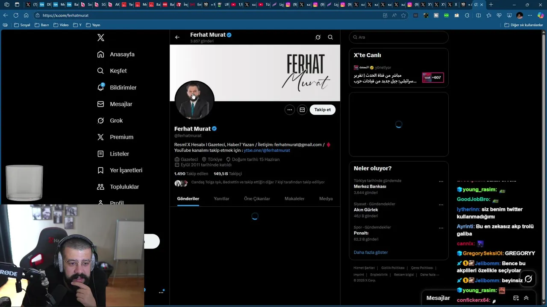Click browser home button
This screenshot has height=307, width=547.
pyautogui.click(x=26, y=15)
